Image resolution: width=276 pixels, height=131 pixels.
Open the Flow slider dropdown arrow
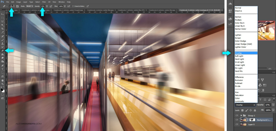pos(65,6)
